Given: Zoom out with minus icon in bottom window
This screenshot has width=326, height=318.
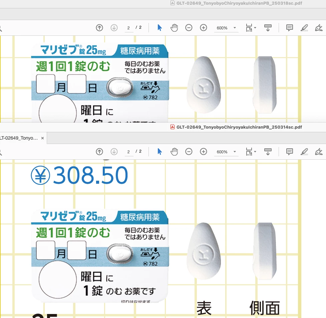Looking at the screenshot, I should point(189,152).
